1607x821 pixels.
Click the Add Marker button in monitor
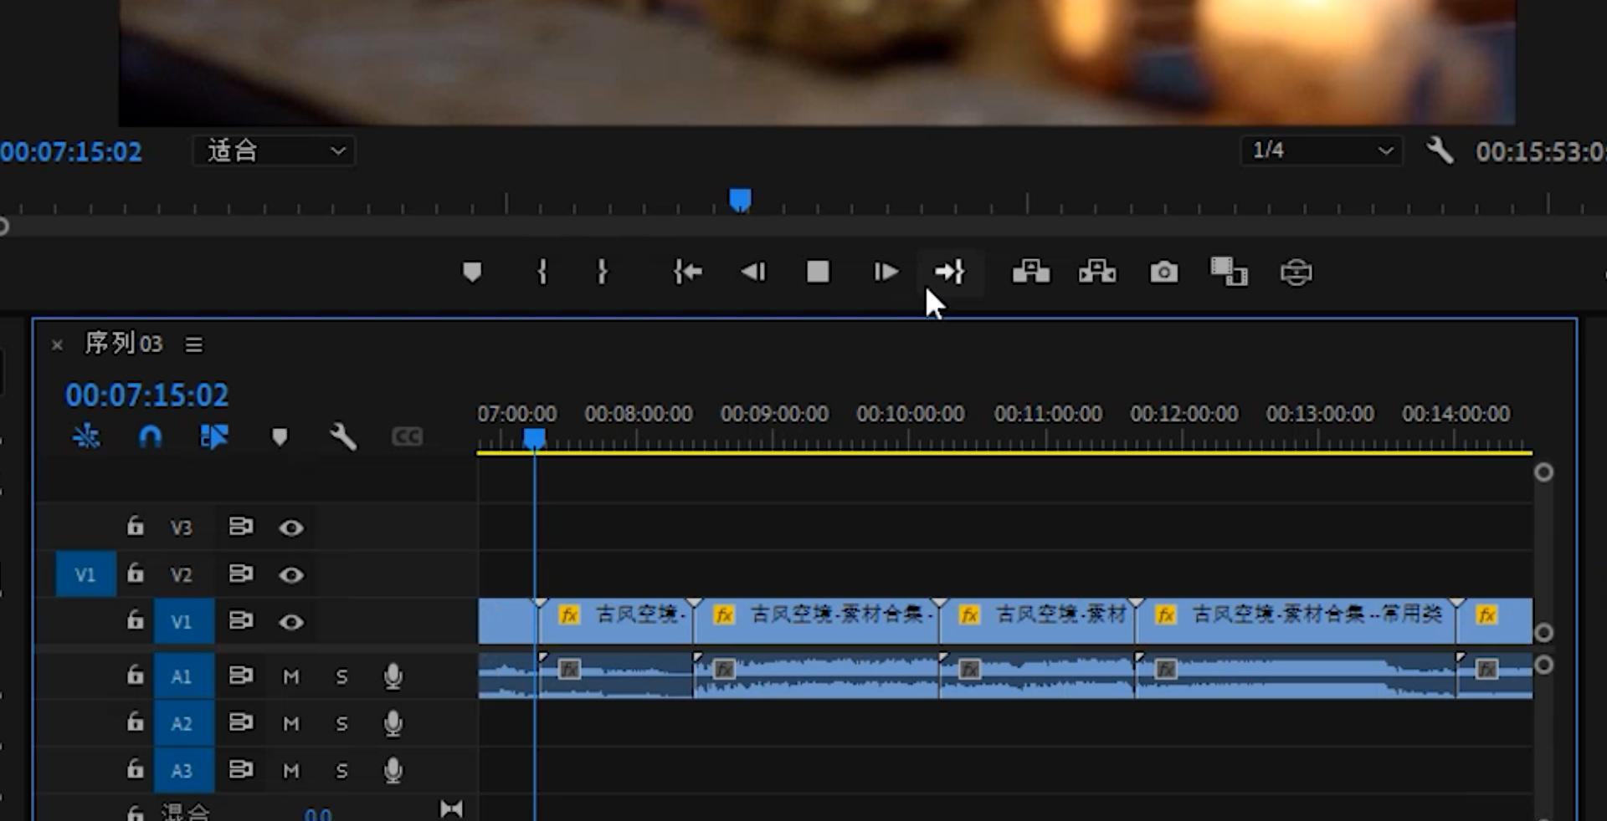tap(472, 273)
